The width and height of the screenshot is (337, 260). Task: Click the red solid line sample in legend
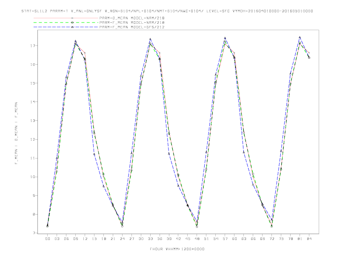tap(66, 18)
